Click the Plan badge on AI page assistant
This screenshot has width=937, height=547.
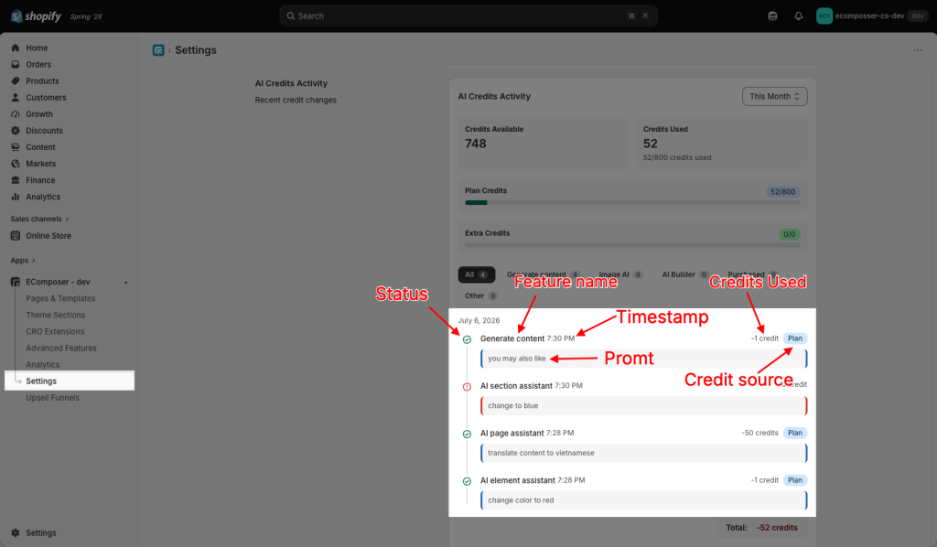tap(795, 433)
